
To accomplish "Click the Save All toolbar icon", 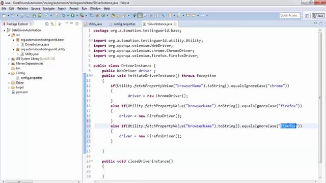I will coord(28,15).
